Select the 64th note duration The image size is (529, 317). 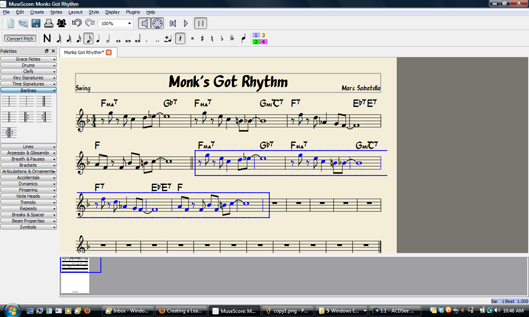(59, 39)
